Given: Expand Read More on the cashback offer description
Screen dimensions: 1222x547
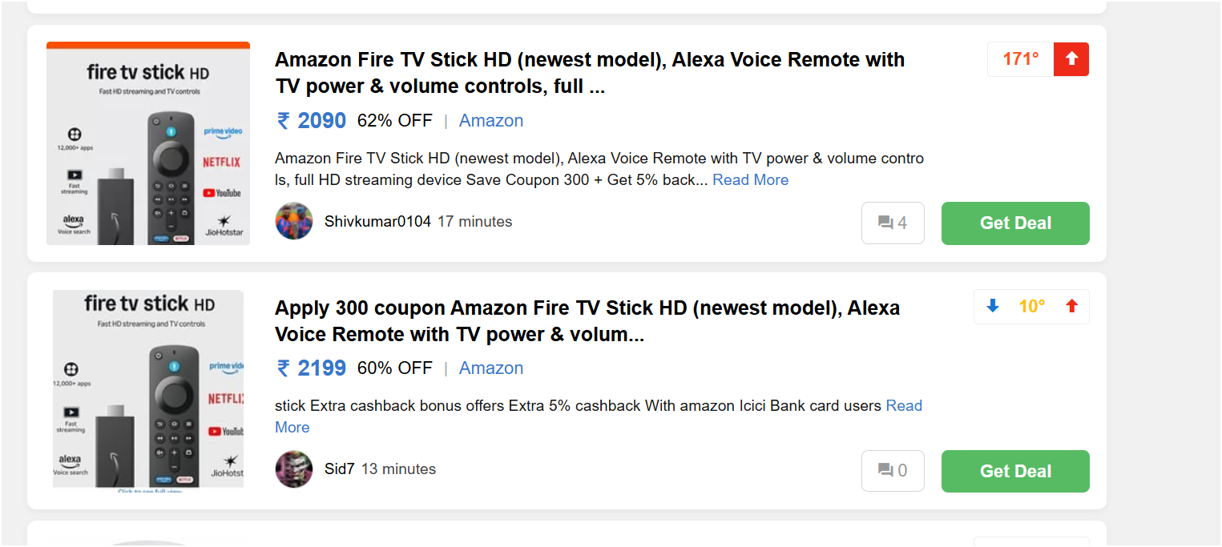Looking at the screenshot, I should [903, 406].
